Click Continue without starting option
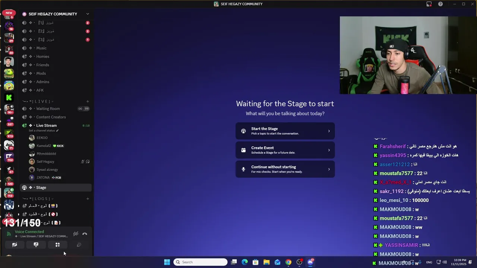Screen dimensions: 477x268 (285, 169)
